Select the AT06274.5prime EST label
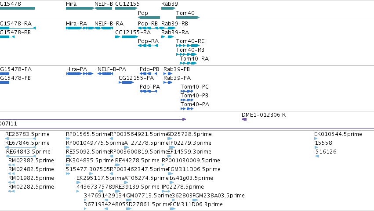 pyautogui.click(x=146, y=179)
